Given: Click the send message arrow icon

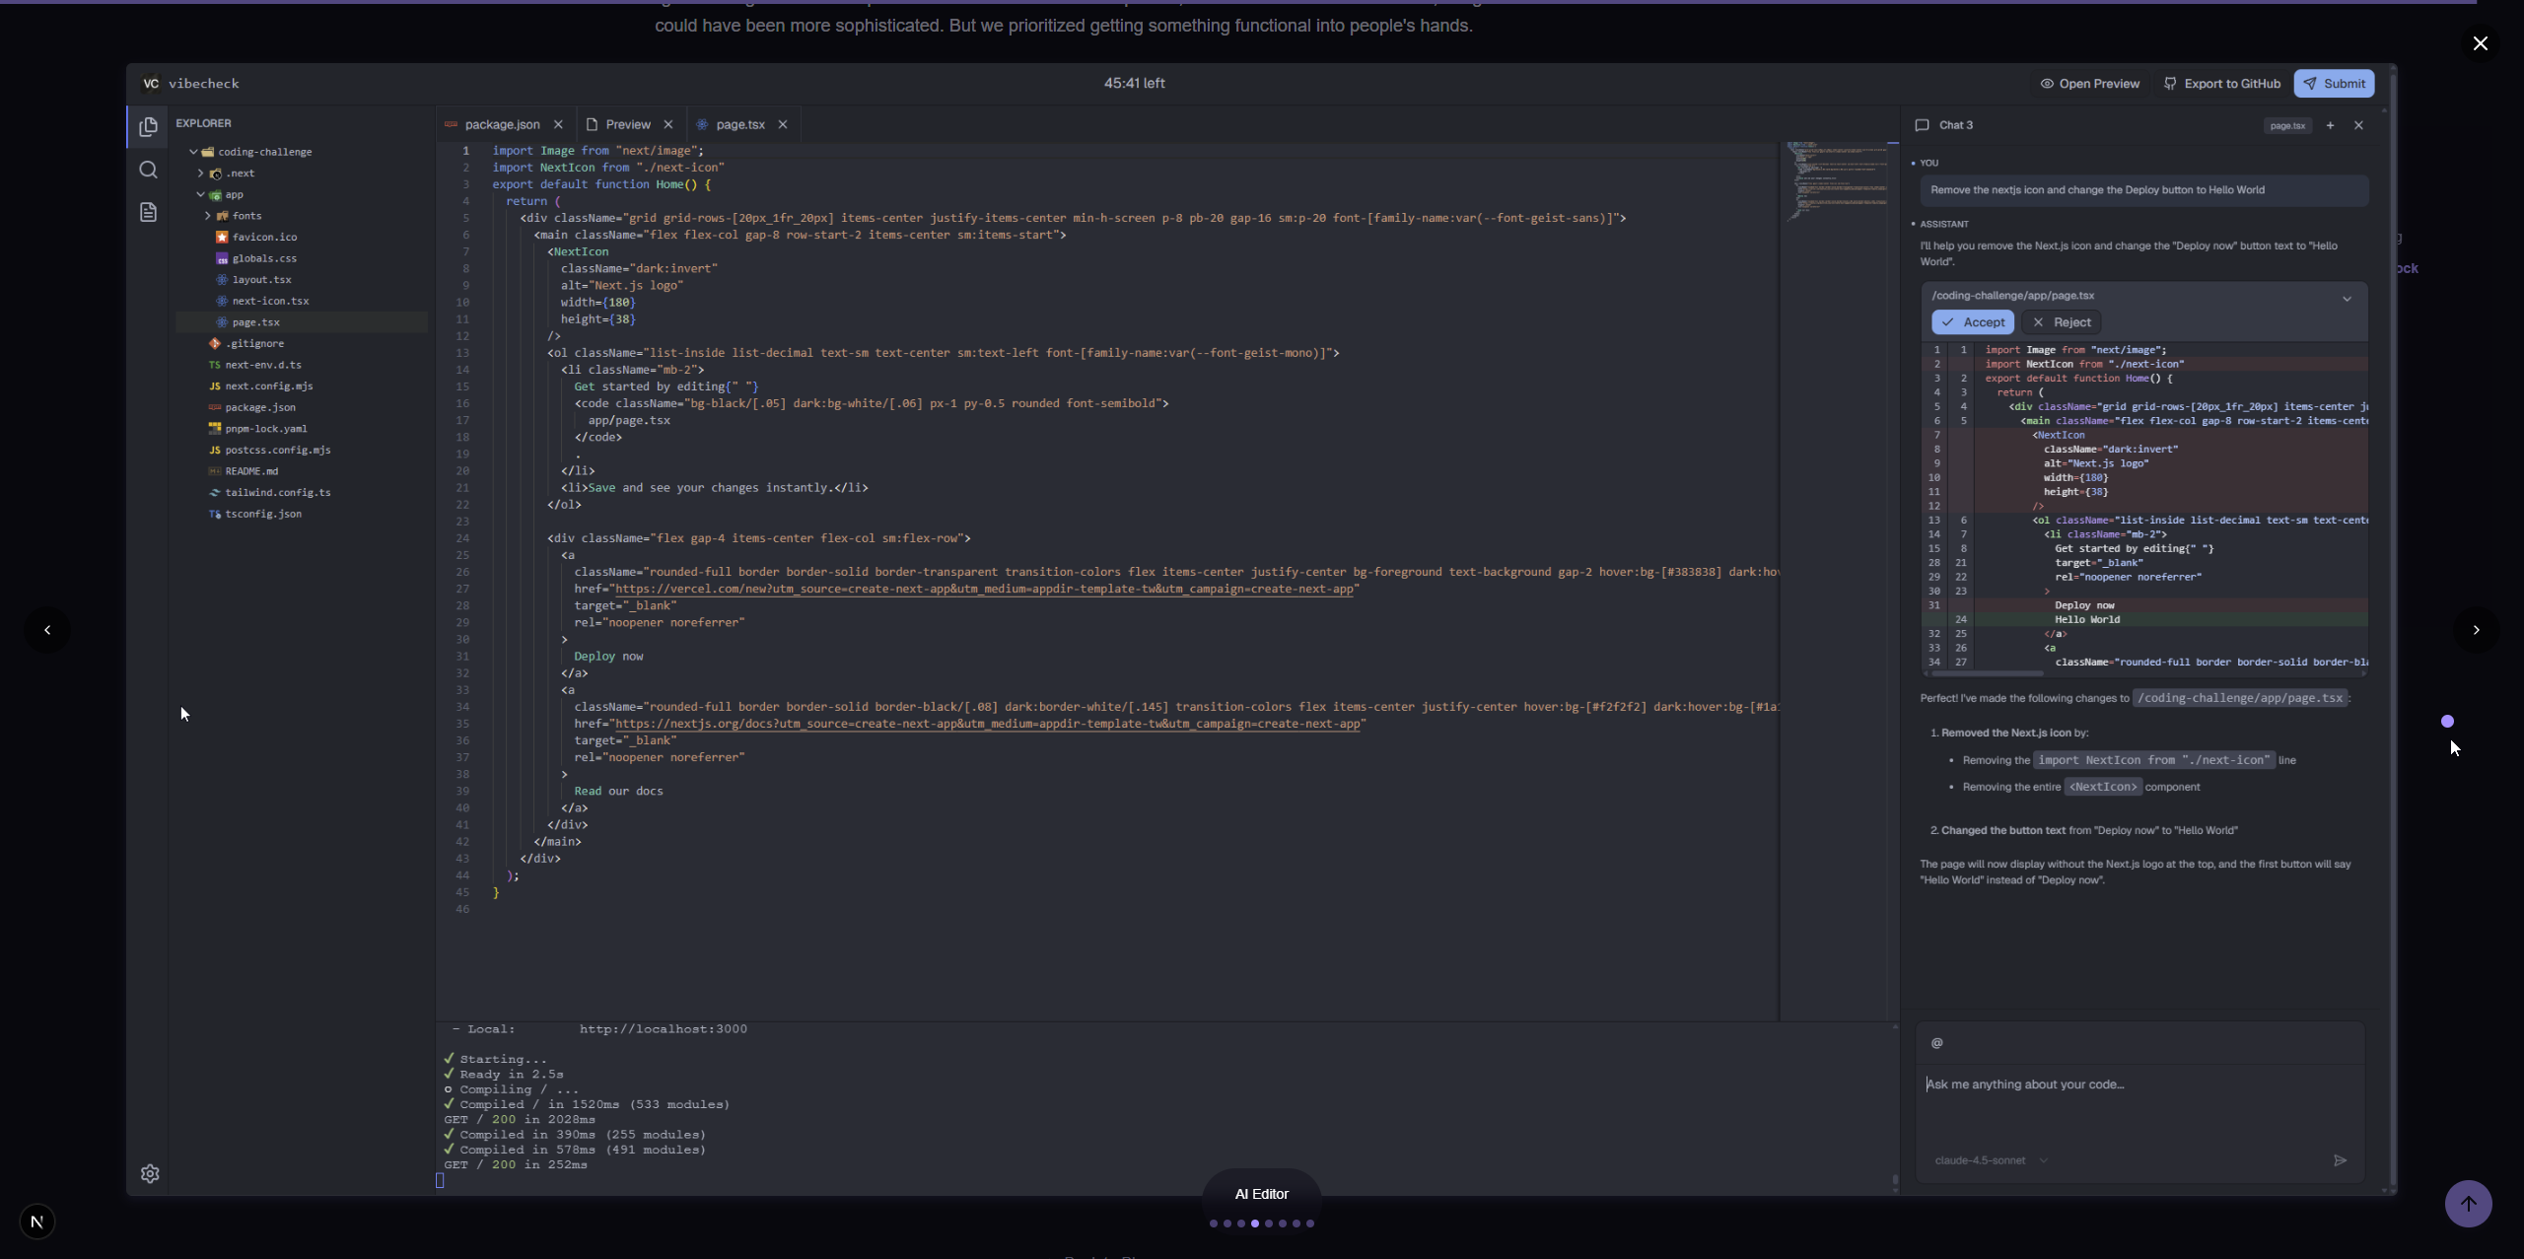Looking at the screenshot, I should coord(2340,1160).
